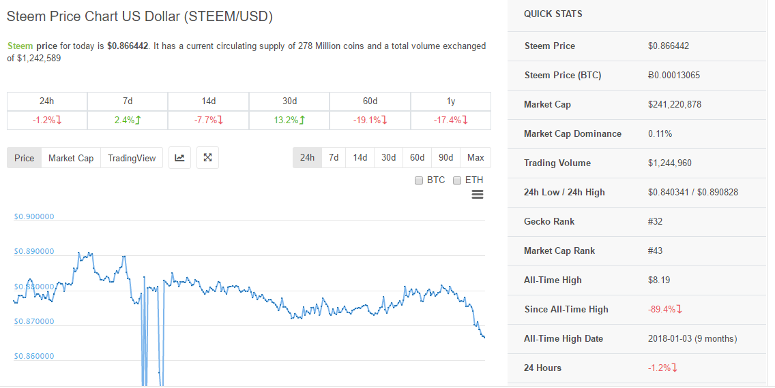Open the chart hamburger menu icon
The image size is (775, 388).
[x=478, y=195]
